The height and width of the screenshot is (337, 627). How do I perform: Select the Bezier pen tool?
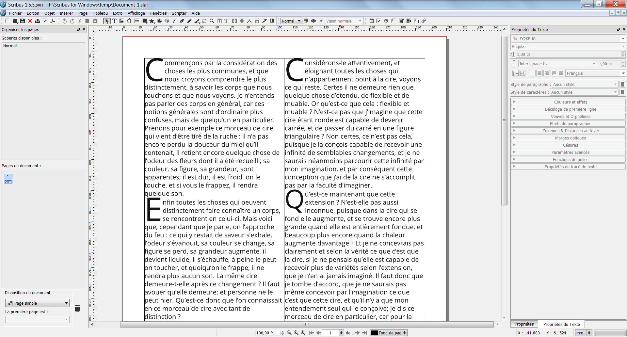click(x=182, y=21)
